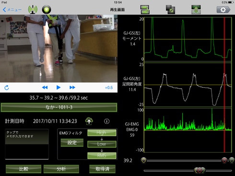The image size is (235, 176).
Task: Open the settings gear button
Action: [x=223, y=10]
